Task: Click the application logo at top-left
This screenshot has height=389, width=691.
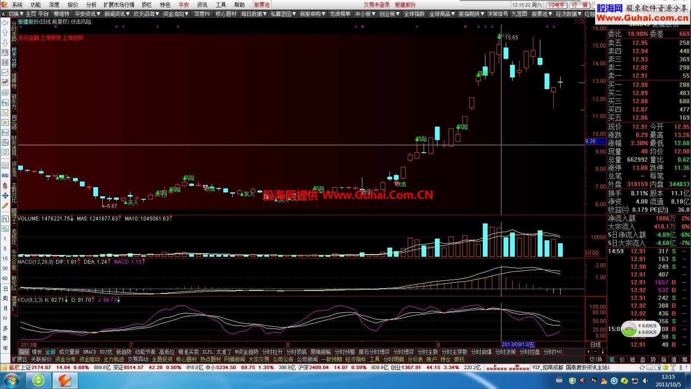Action: (5, 5)
